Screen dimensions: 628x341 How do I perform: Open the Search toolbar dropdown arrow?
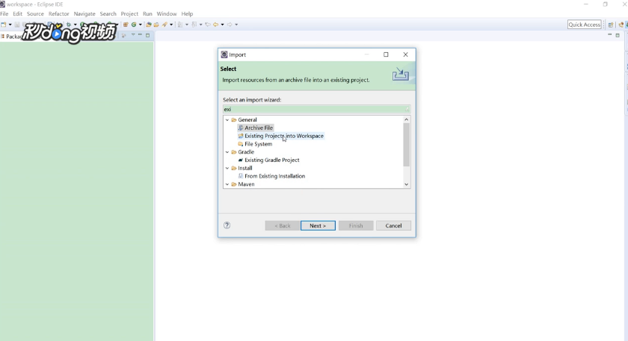point(171,25)
